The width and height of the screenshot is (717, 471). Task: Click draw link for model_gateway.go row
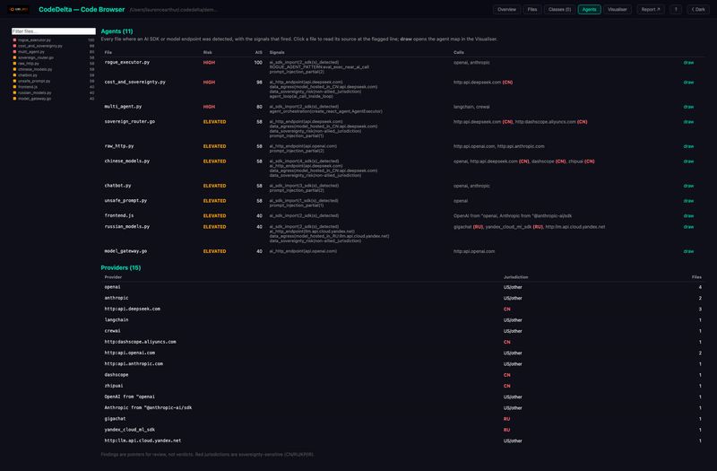coord(688,251)
